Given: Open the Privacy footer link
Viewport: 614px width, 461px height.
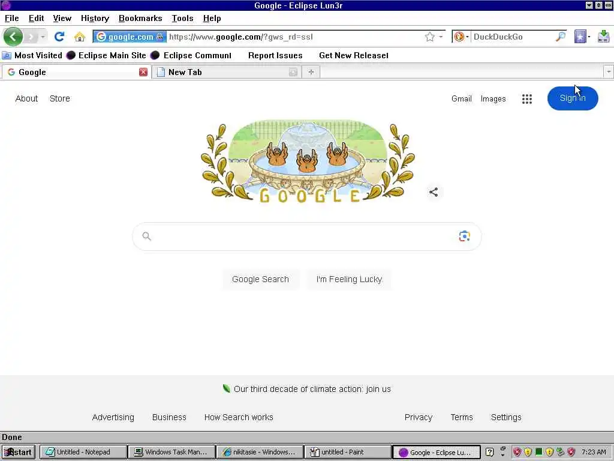Looking at the screenshot, I should 419,418.
